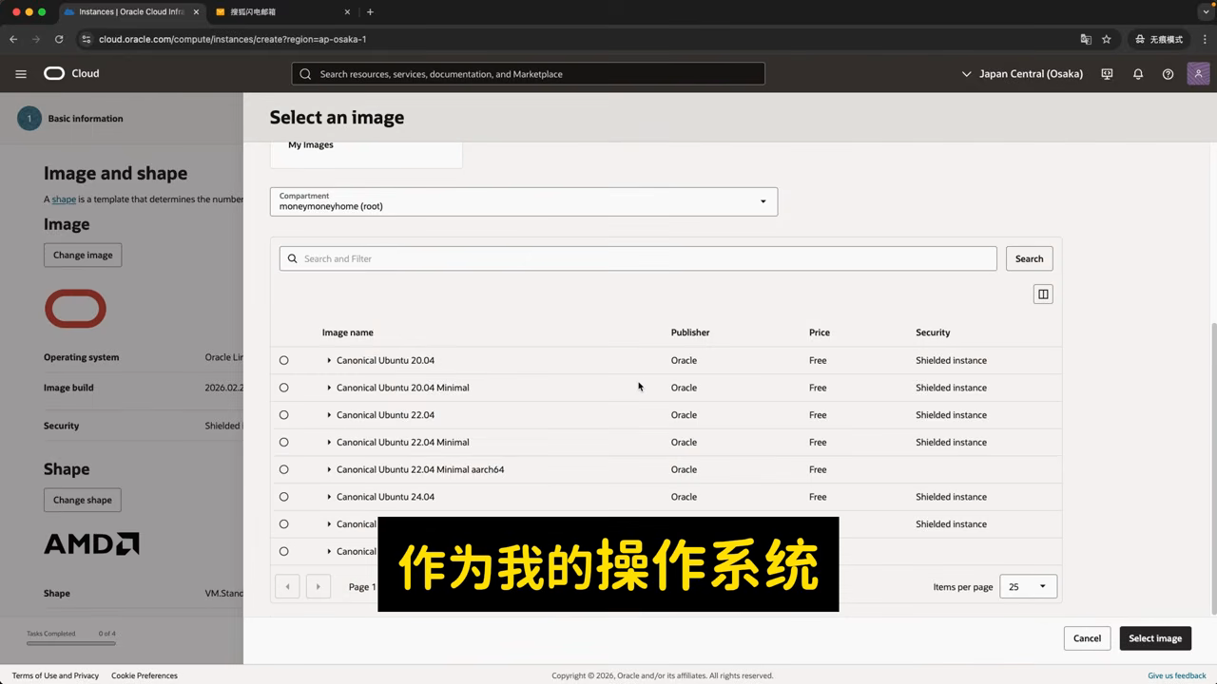Click the Basic information step 1

point(70,119)
